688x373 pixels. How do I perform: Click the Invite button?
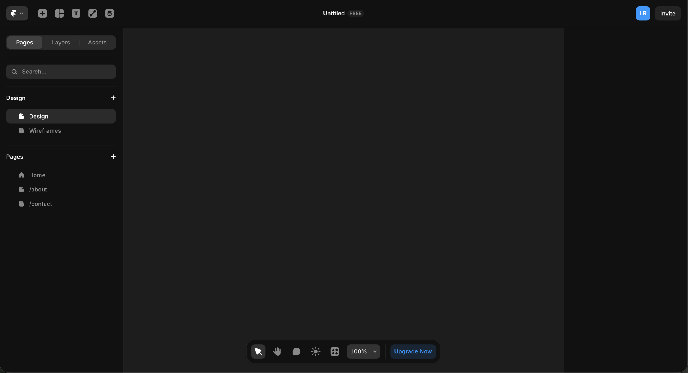pyautogui.click(x=668, y=13)
